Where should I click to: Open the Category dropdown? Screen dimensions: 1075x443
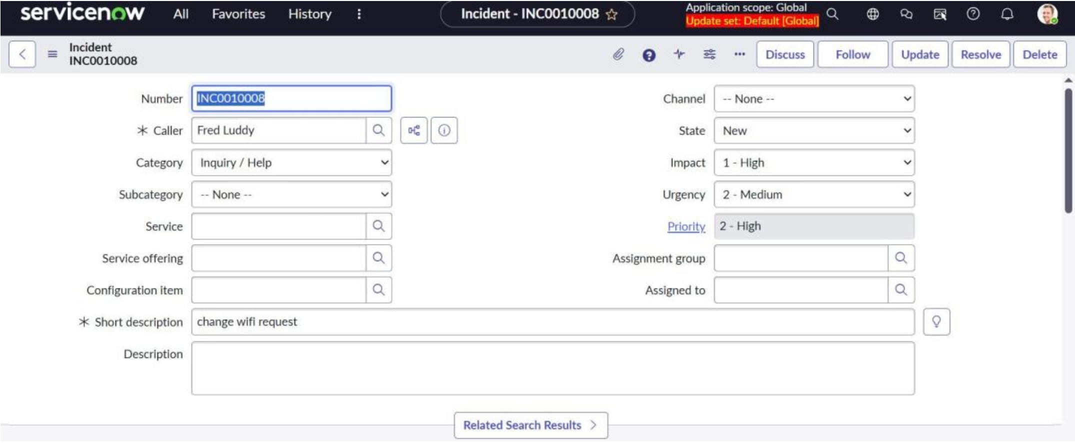[x=291, y=162]
